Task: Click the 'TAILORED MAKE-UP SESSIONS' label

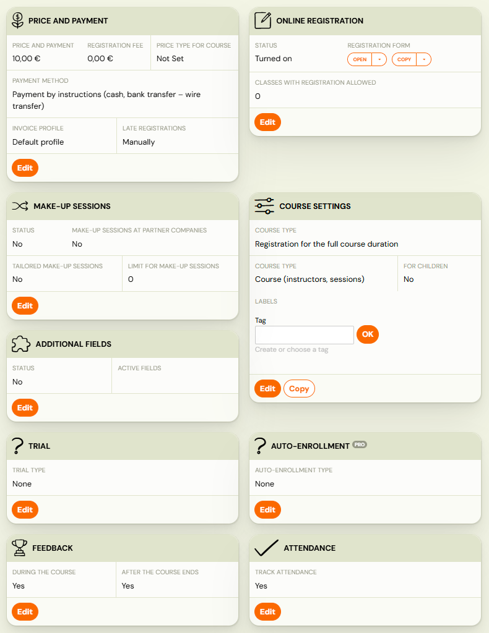Action: 58,266
